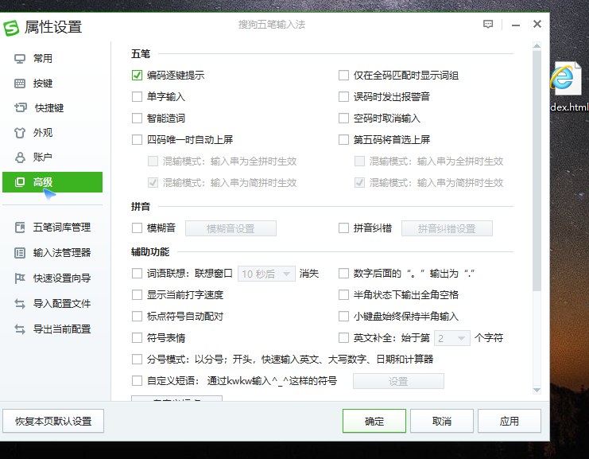Choose 导入配置文件

coord(52,303)
